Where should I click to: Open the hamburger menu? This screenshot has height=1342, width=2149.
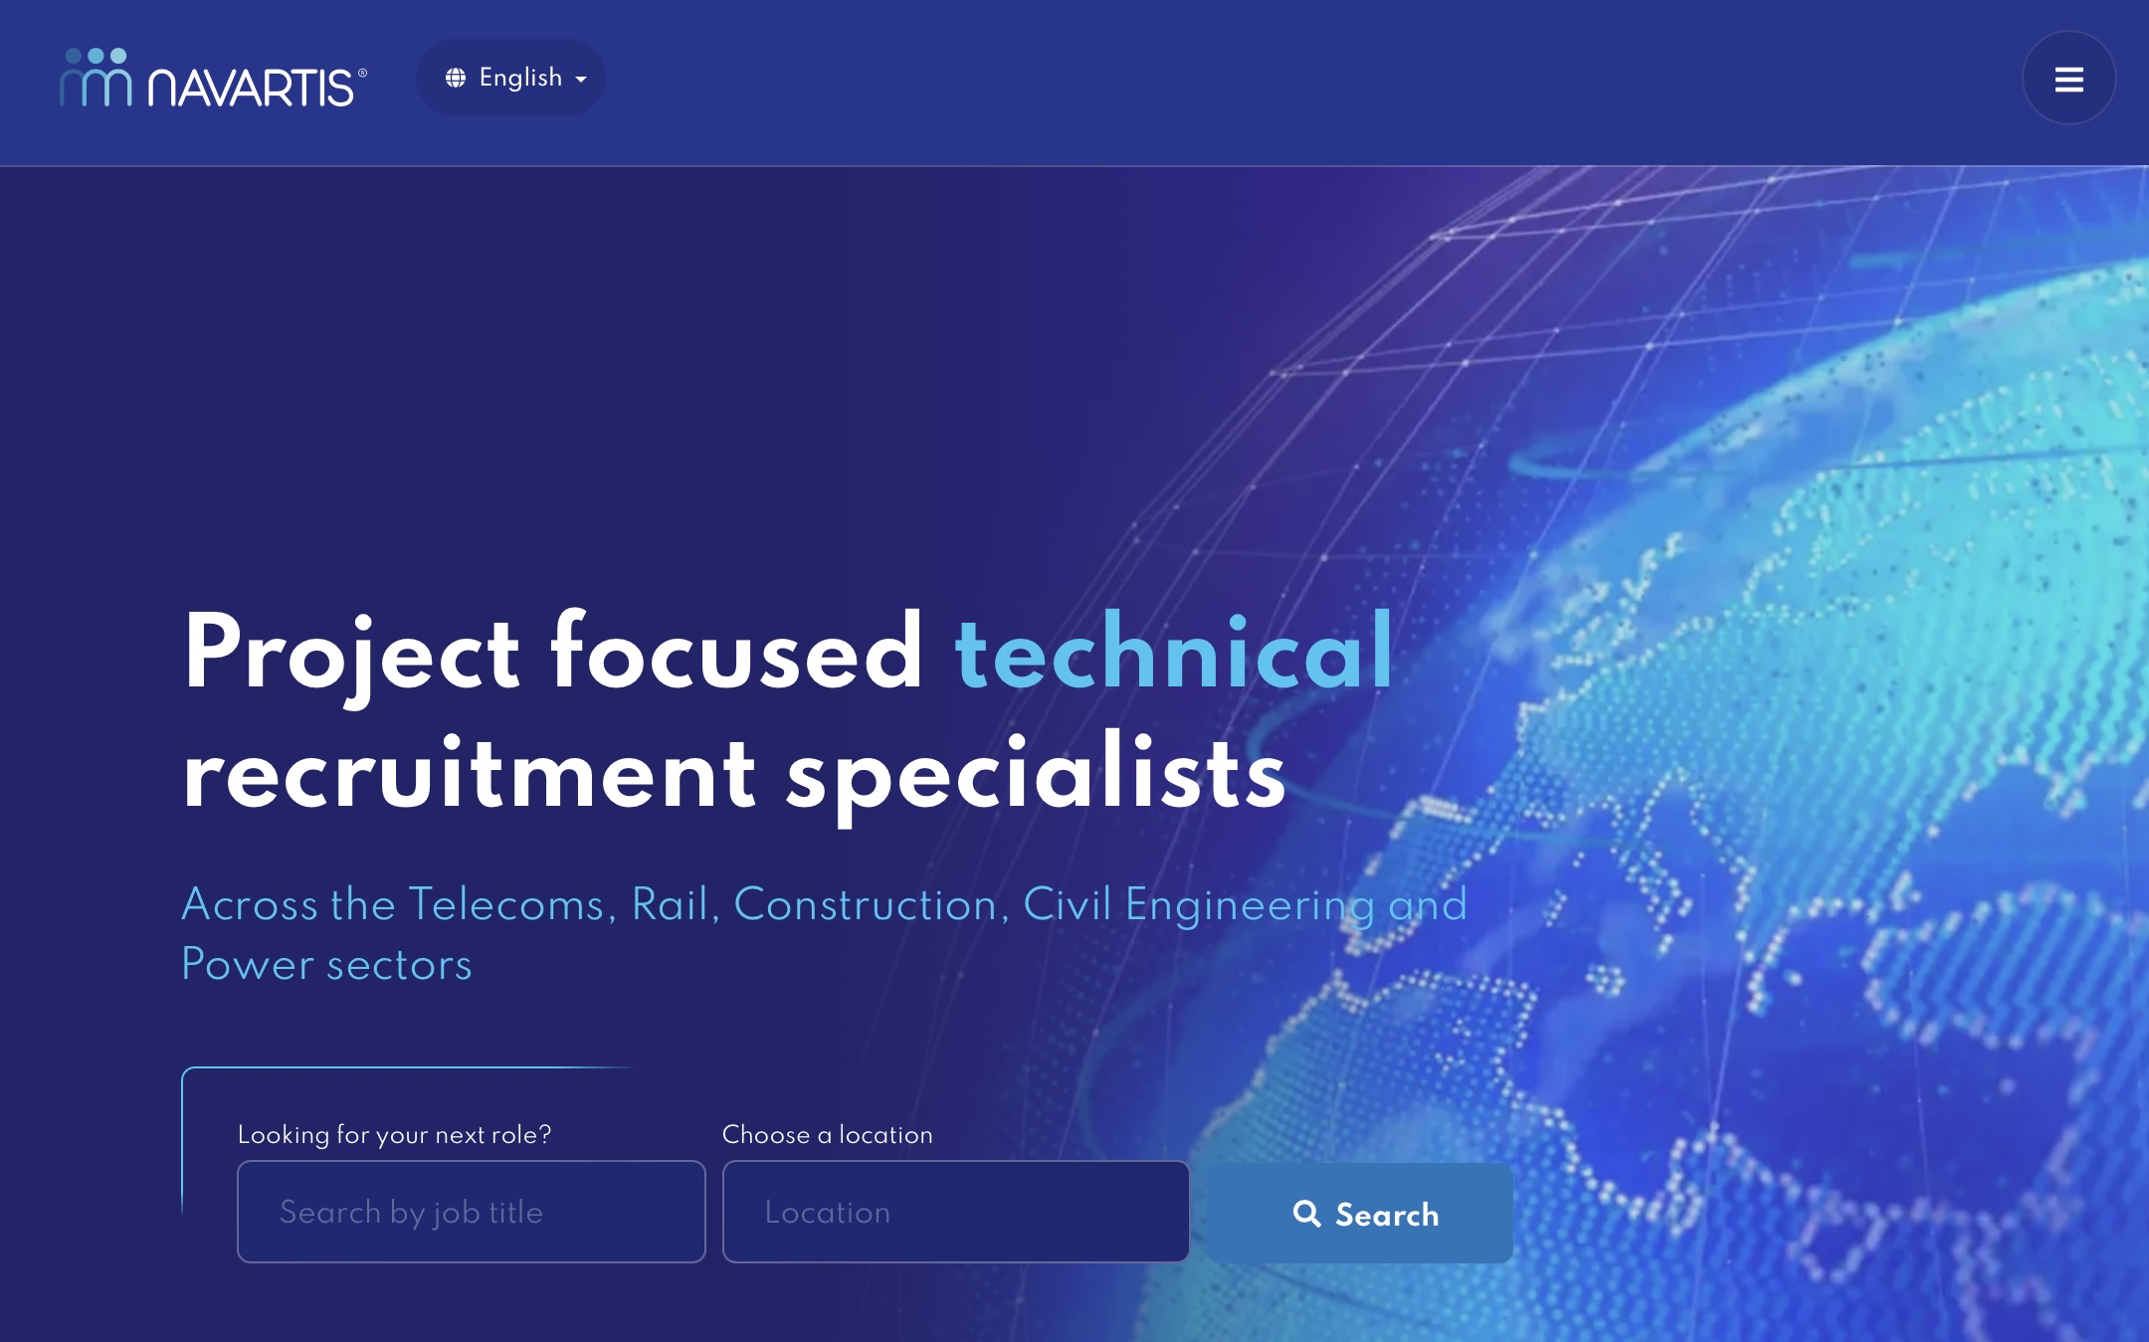click(2068, 79)
